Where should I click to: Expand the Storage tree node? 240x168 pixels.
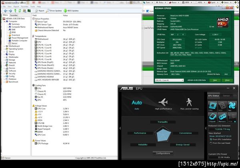4,60
